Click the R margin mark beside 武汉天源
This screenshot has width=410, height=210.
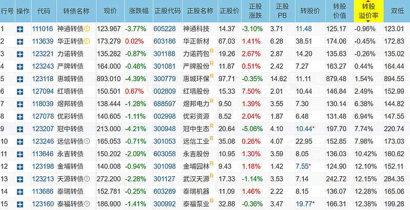212,176
